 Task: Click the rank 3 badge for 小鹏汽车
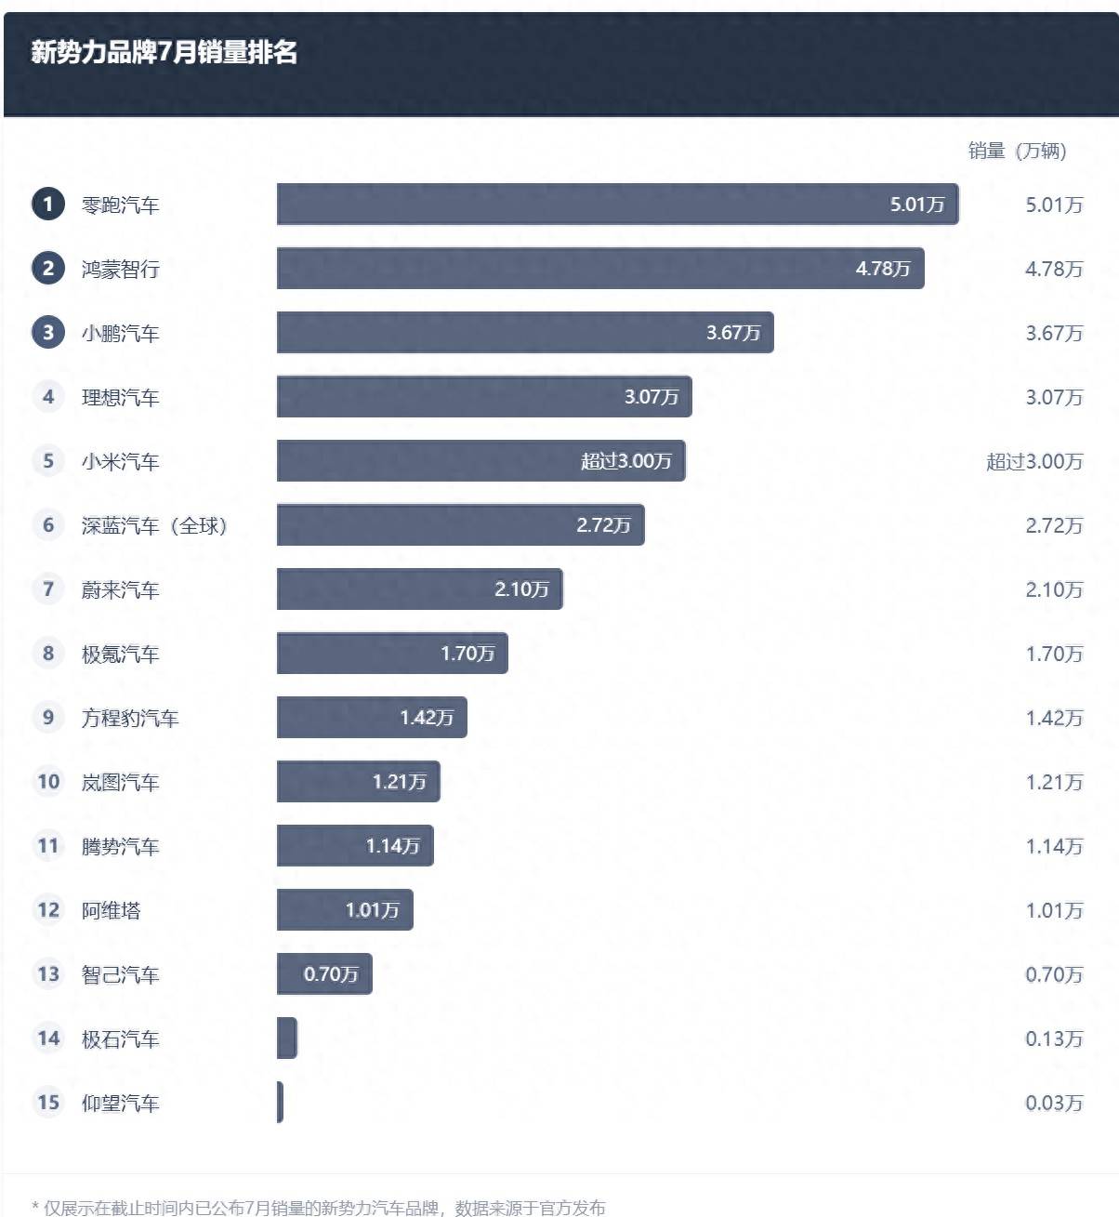click(x=48, y=332)
